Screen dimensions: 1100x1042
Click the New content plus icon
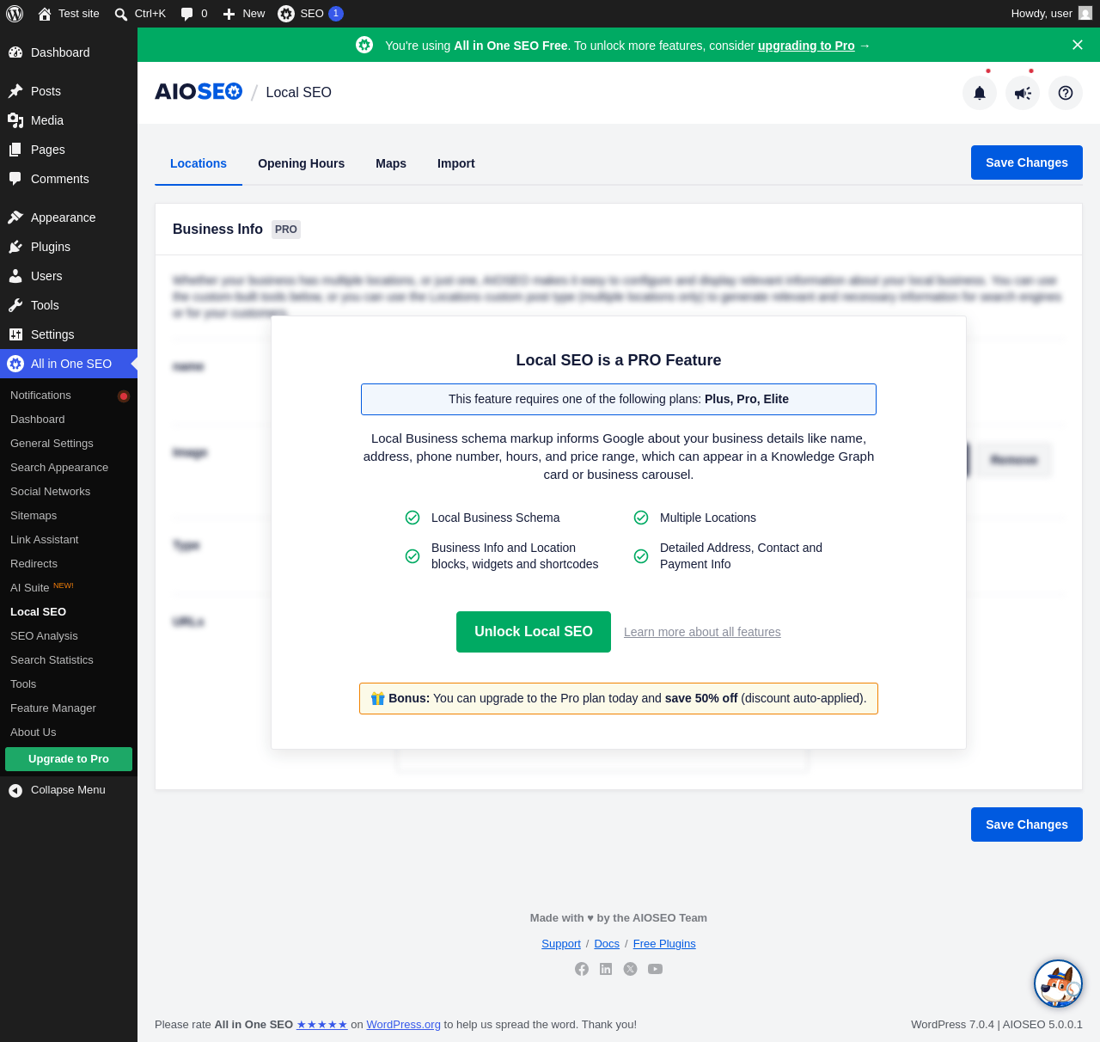point(229,14)
